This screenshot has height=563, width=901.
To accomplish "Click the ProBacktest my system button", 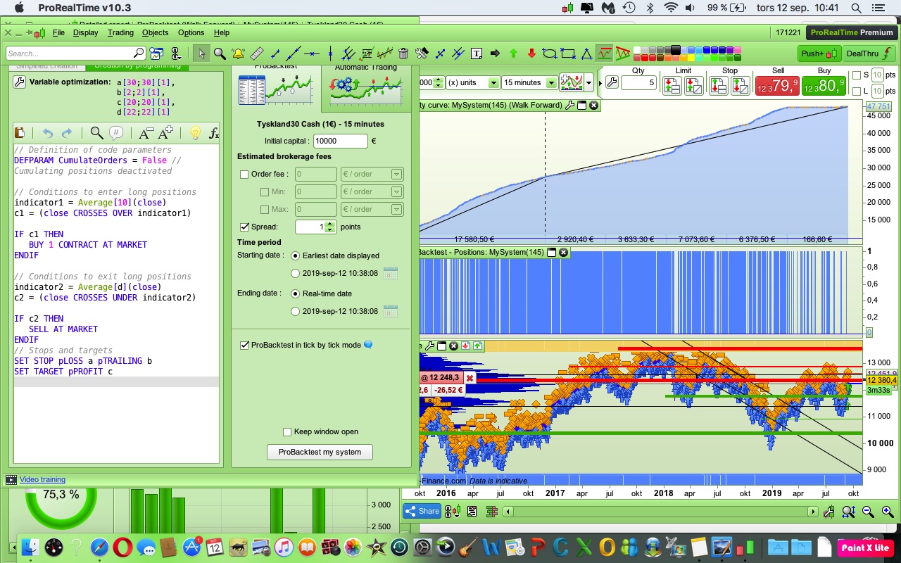I will pyautogui.click(x=320, y=452).
